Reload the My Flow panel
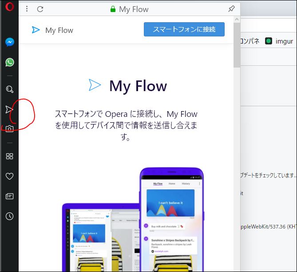This screenshot has height=272, width=297. pyautogui.click(x=40, y=9)
